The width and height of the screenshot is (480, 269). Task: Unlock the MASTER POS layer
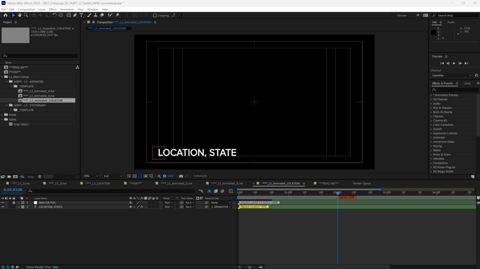pyautogui.click(x=14, y=203)
